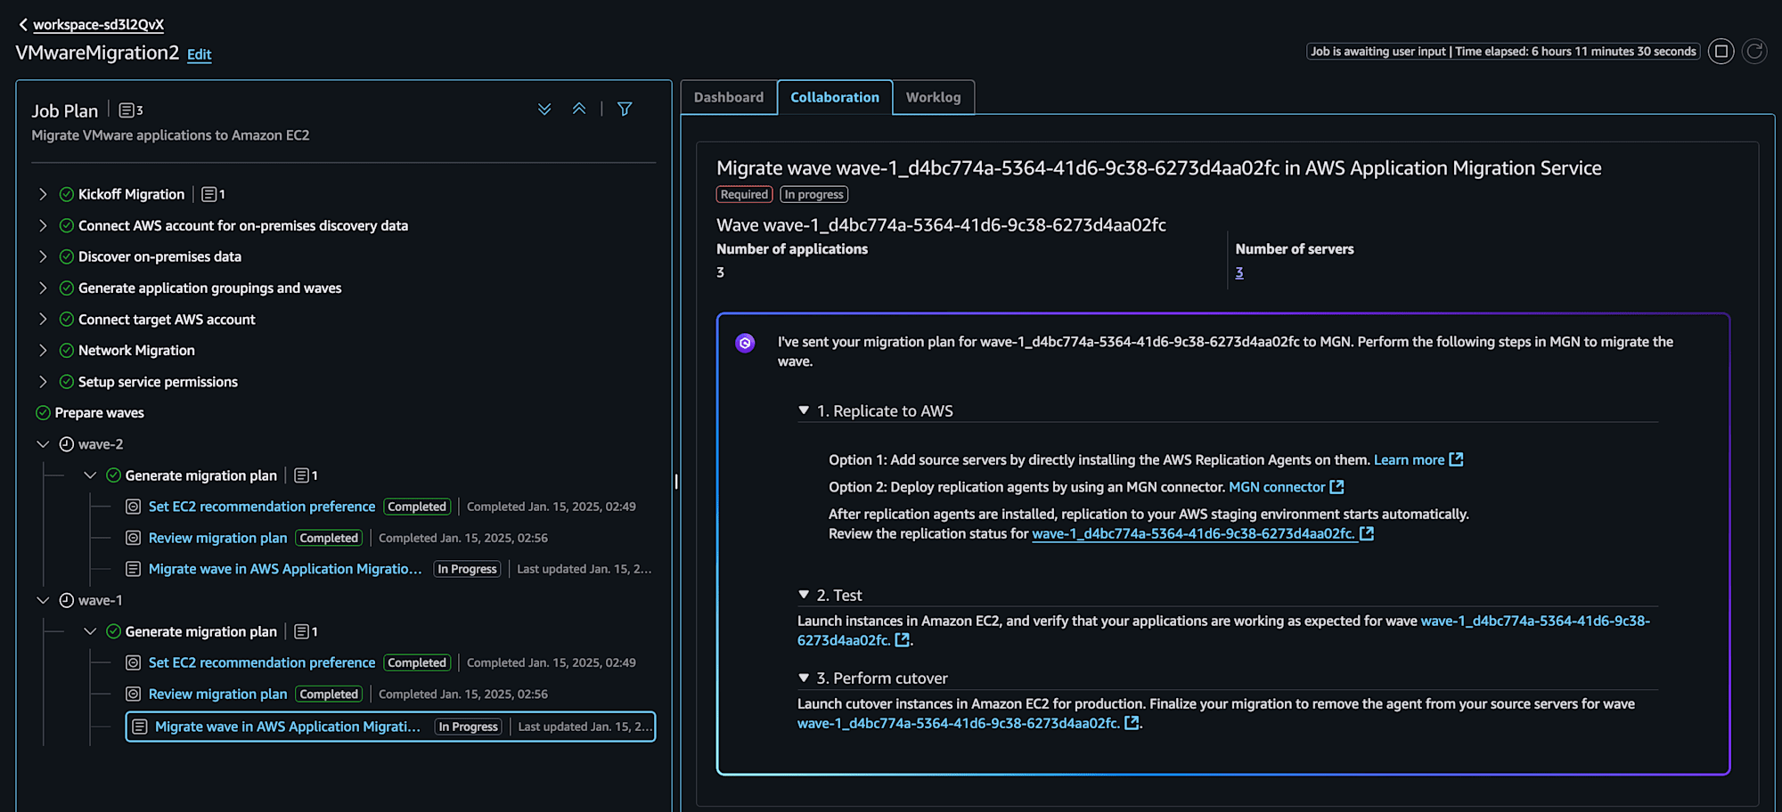Collapse the wave-1 tree node
1782x812 pixels.
click(x=43, y=600)
